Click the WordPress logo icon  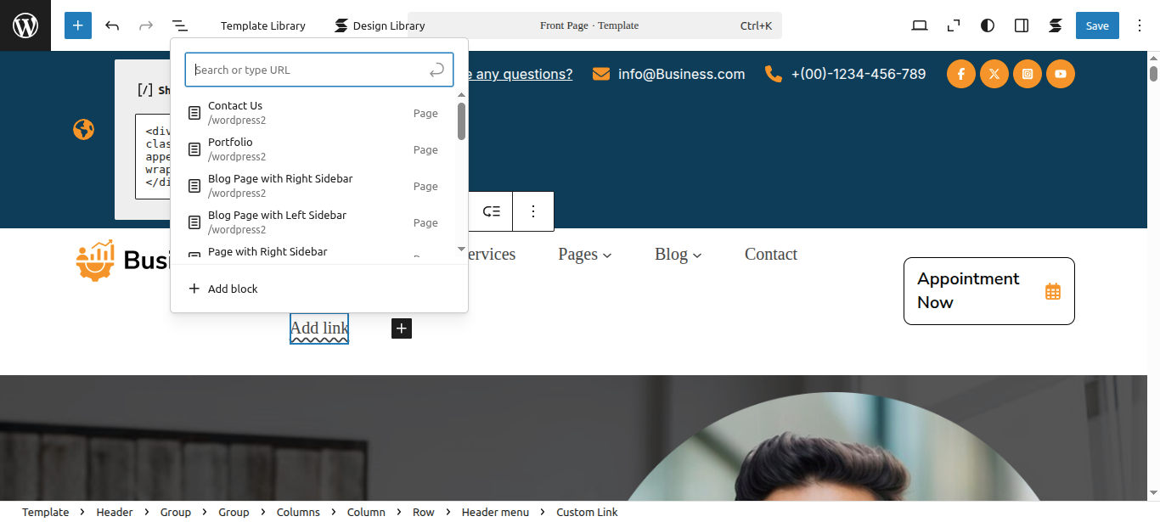25,25
